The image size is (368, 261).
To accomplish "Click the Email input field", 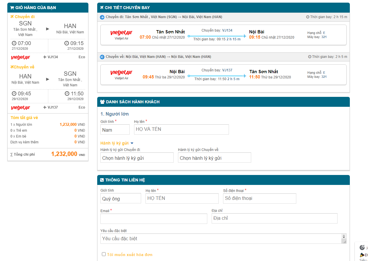I will pyautogui.click(x=154, y=219).
